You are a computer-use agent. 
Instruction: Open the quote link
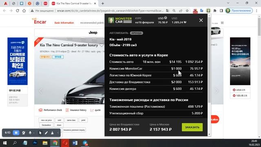95,110
